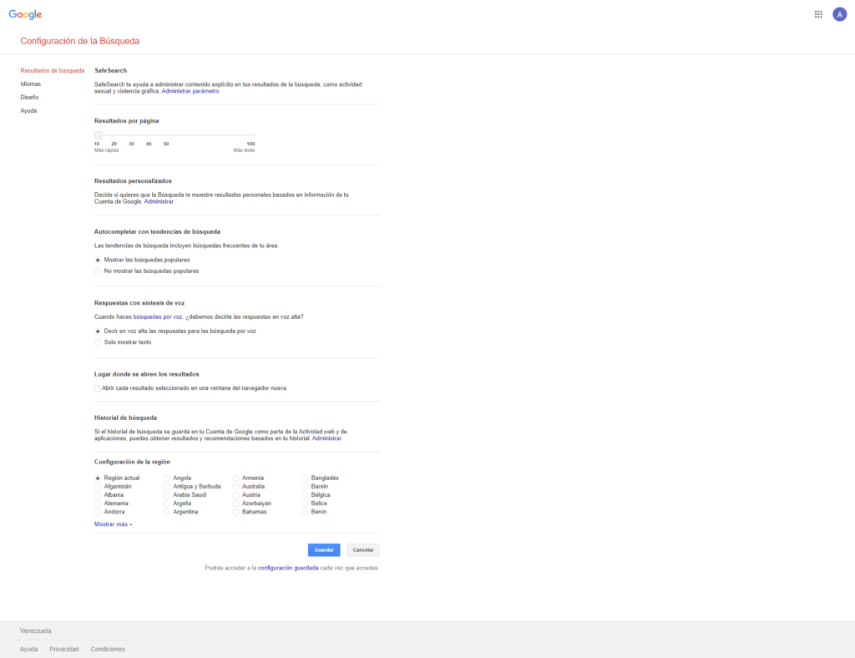The width and height of the screenshot is (855, 658).
Task: Open Administrar parámetro SafeSearch link
Action: click(190, 92)
